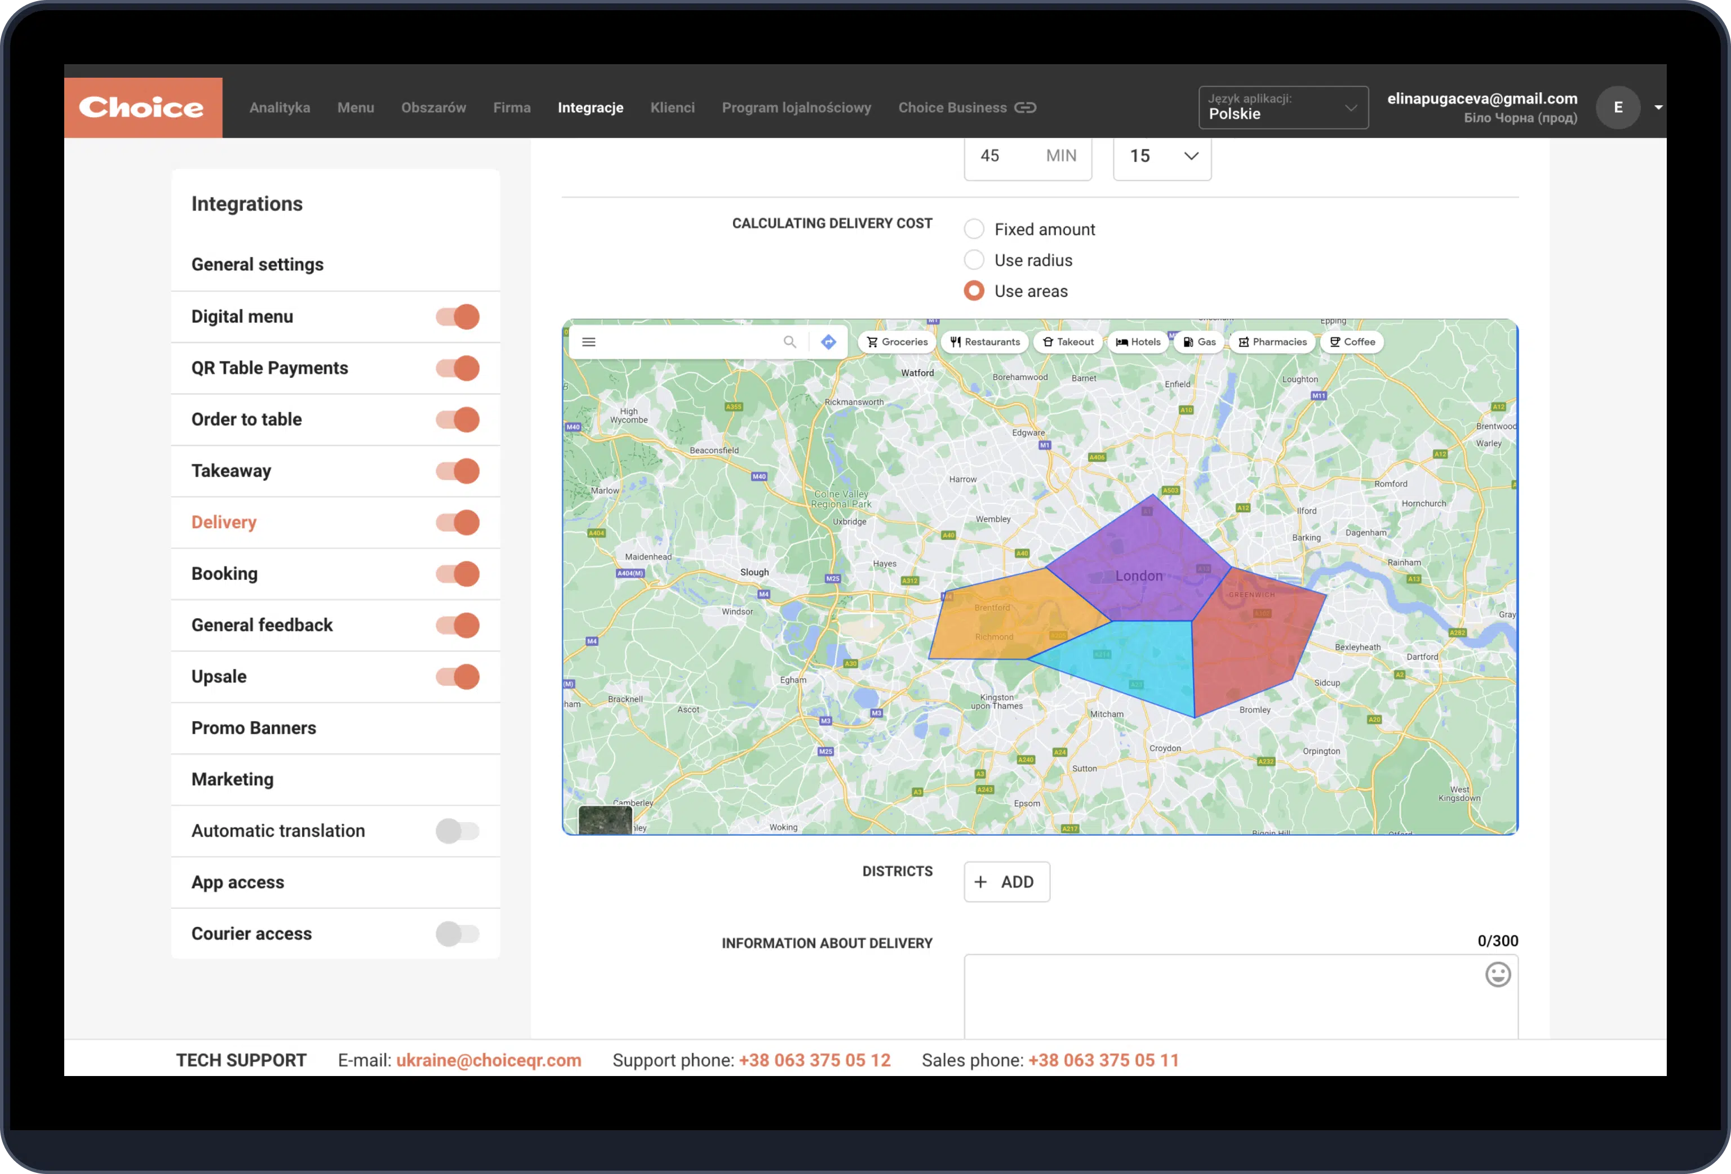Click the Hotels filter icon

click(x=1137, y=342)
